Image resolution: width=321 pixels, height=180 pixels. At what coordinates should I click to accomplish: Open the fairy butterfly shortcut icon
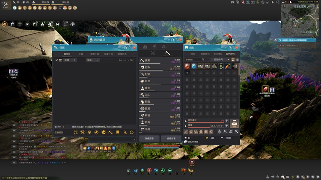coord(57,24)
